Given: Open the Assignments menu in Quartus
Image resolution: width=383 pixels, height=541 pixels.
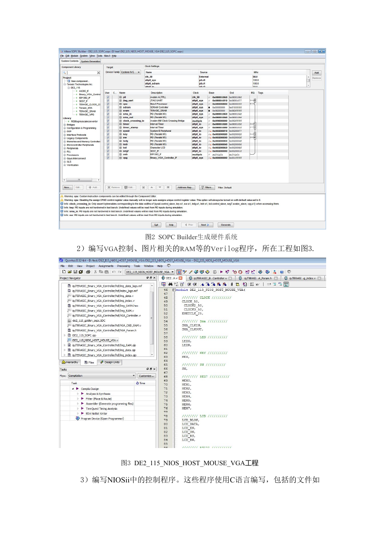Looking at the screenshot, I should pos(106,266).
